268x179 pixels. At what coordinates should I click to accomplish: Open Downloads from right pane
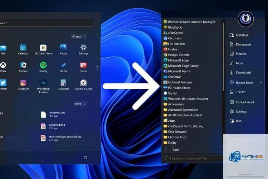coord(240,72)
